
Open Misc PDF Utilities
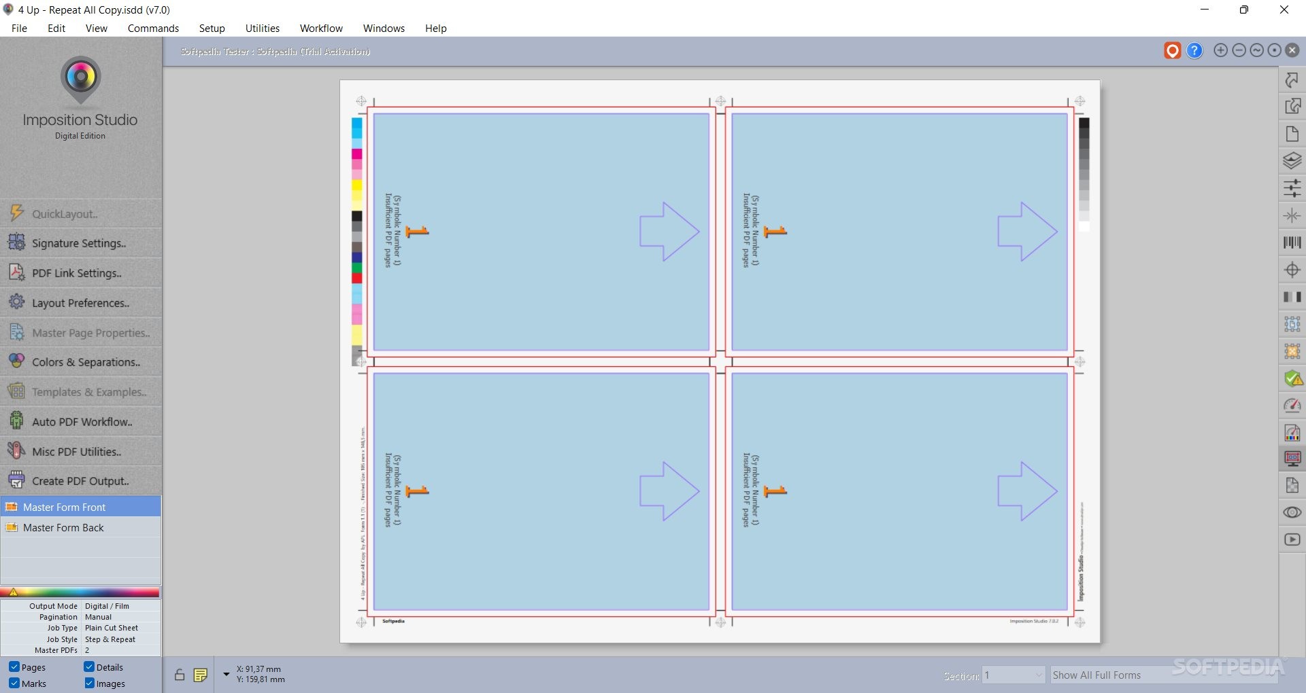point(81,451)
